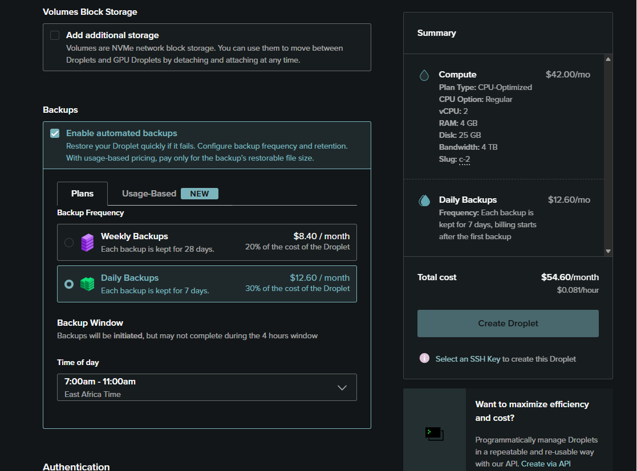Screen dimensions: 637x471
Task: Click the Daily Backups droplet icon in Summary
Action: pos(424,200)
